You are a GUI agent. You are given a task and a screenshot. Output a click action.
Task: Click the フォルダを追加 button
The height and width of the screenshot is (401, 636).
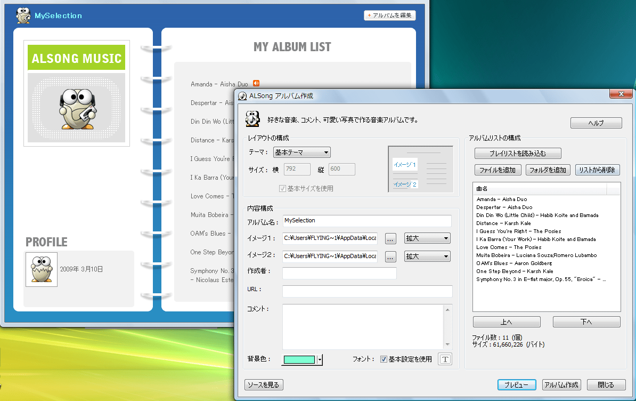548,170
